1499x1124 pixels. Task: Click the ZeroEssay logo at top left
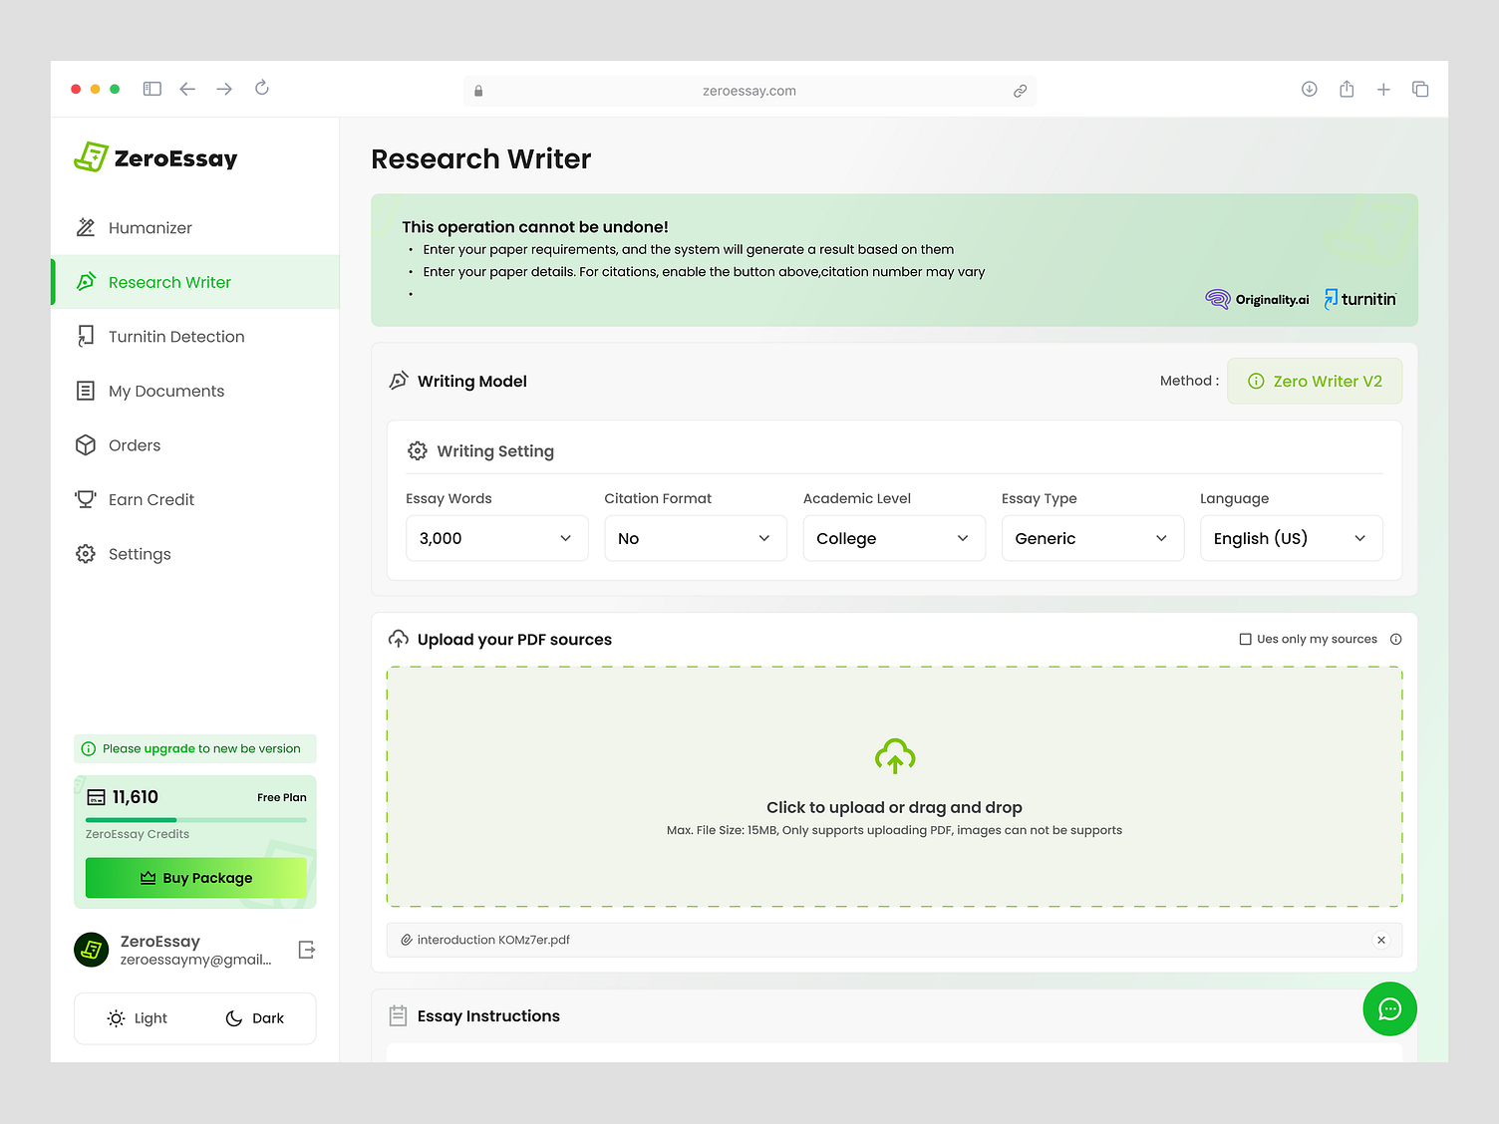[x=154, y=157]
